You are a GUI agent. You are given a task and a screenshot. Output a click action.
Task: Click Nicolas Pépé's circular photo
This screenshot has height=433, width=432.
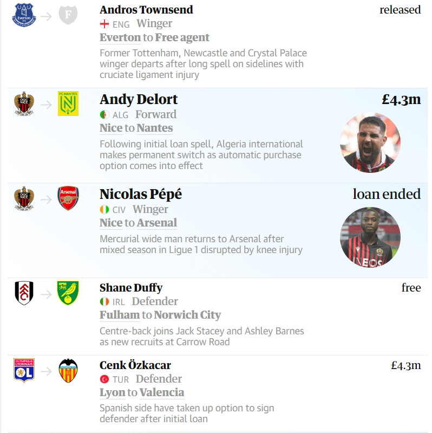(370, 237)
